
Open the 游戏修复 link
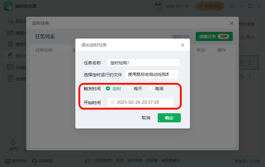[135, 161]
